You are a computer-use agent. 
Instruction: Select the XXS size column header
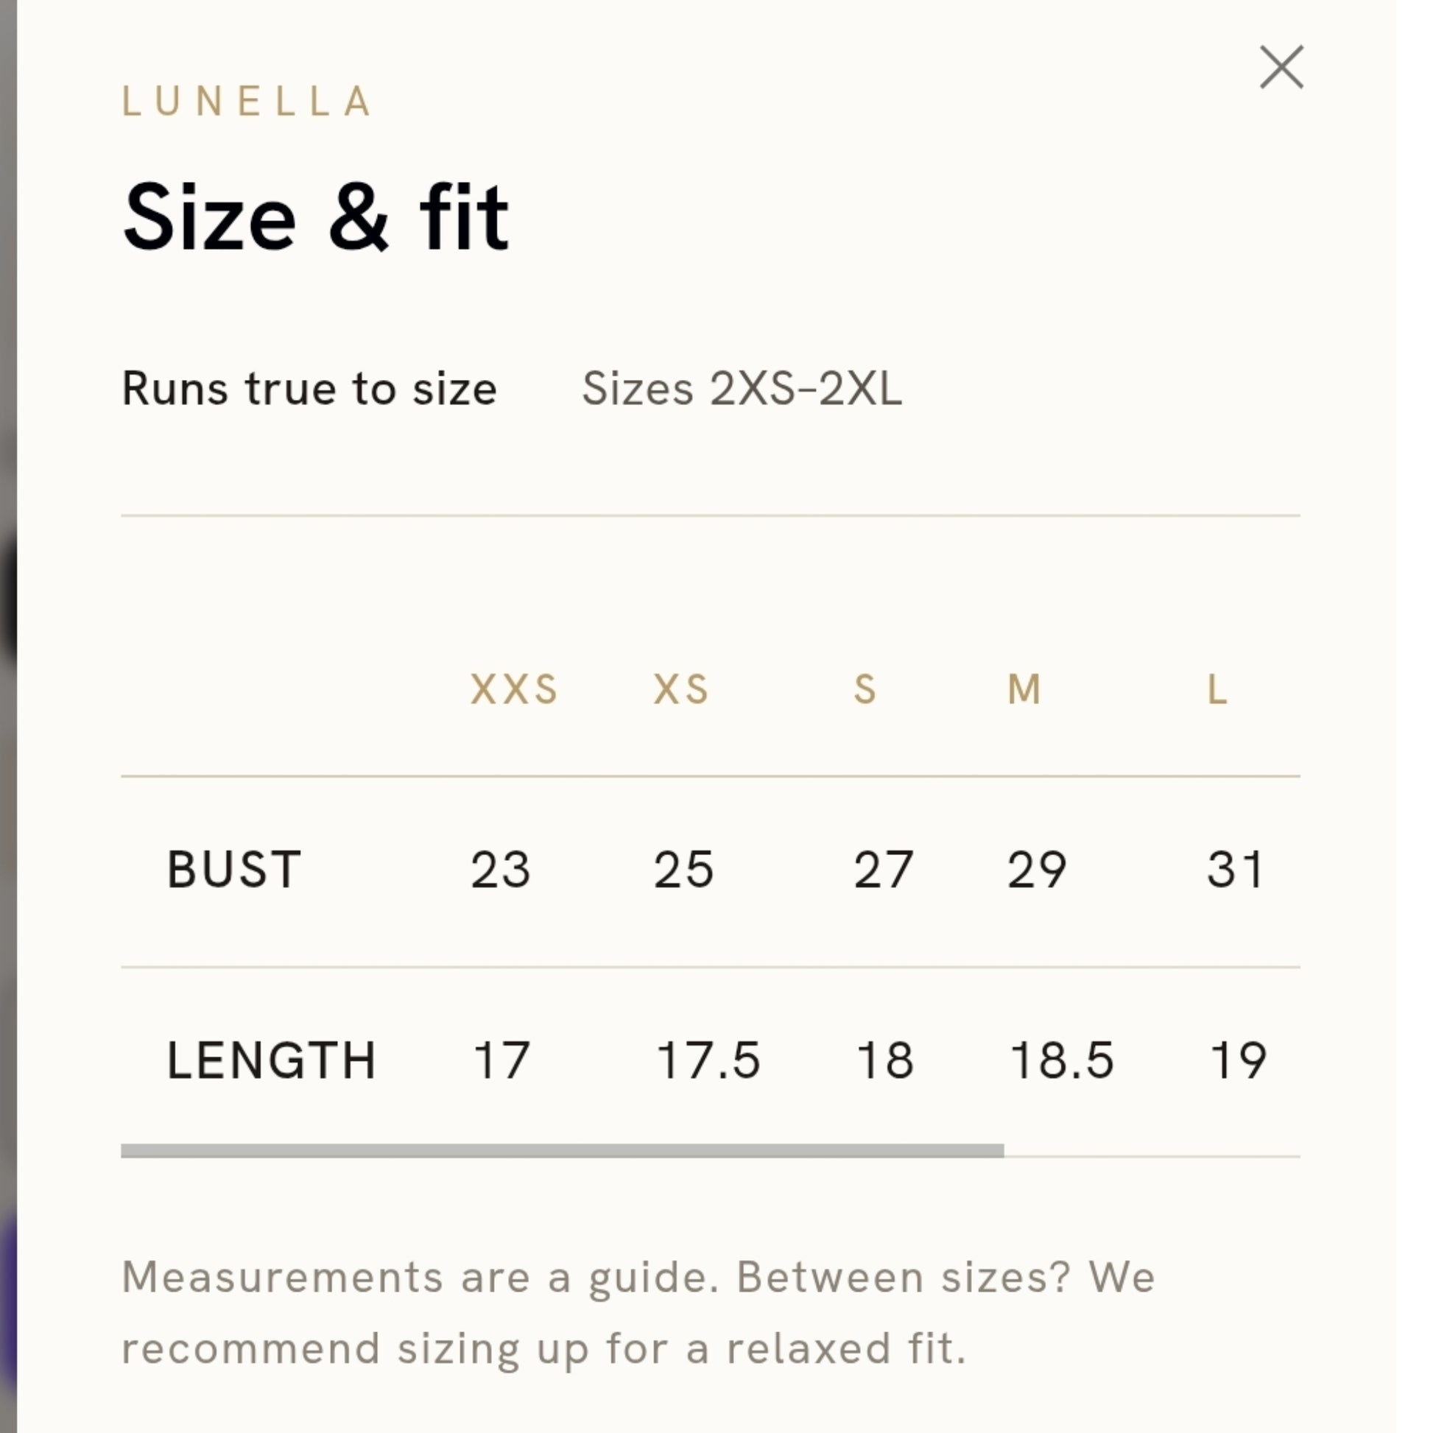point(514,689)
